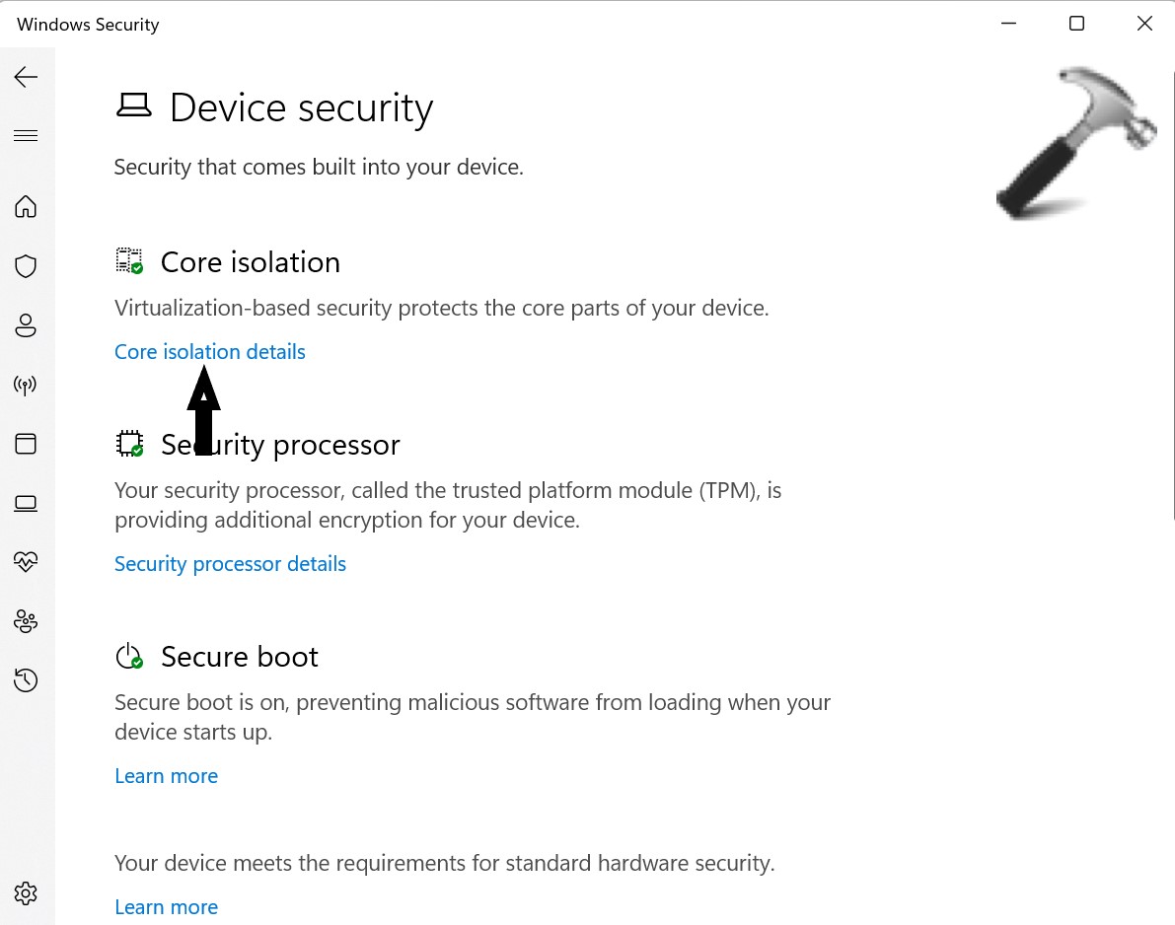This screenshot has width=1175, height=925.
Task: Open Firewall & network protection icon
Action: pyautogui.click(x=26, y=385)
